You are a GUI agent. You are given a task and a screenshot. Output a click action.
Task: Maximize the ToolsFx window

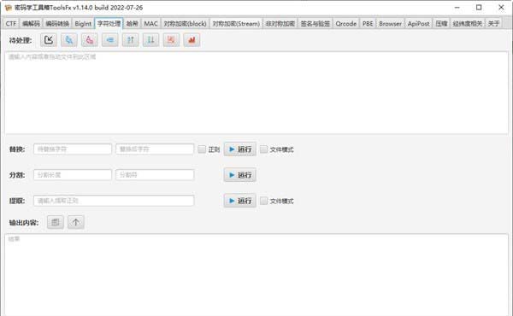pos(479,7)
